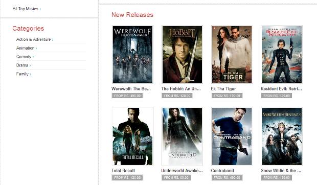Click the price button under Snow White
This screenshot has height=185, width=317.
tap(277, 178)
